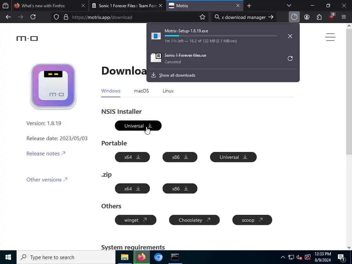Close the Motrix tab
The image size is (352, 264).
(238, 5)
